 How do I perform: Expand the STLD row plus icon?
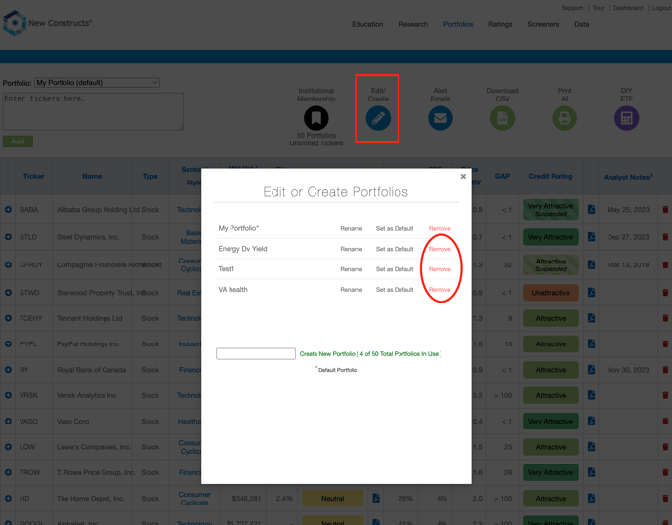pos(9,237)
